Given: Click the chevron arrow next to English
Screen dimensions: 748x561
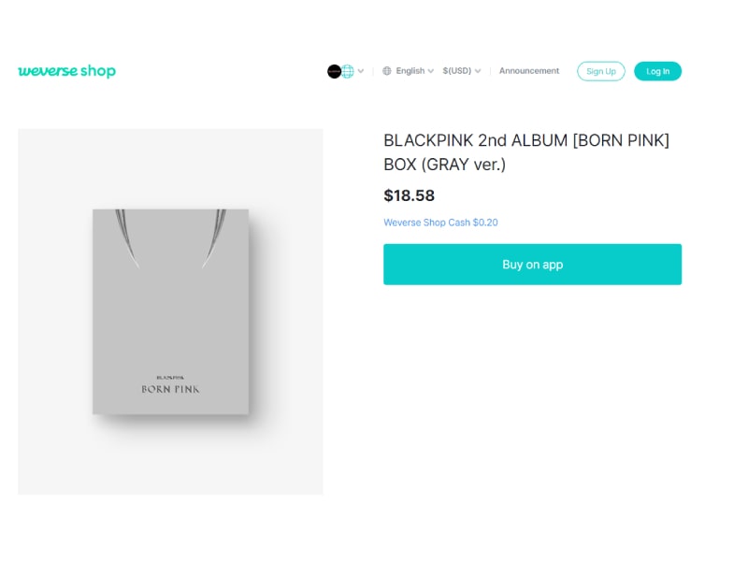Looking at the screenshot, I should [x=431, y=71].
